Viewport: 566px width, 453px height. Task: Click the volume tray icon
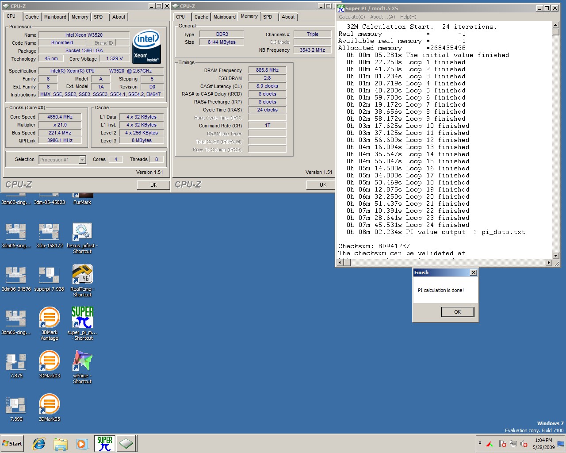[x=524, y=444]
